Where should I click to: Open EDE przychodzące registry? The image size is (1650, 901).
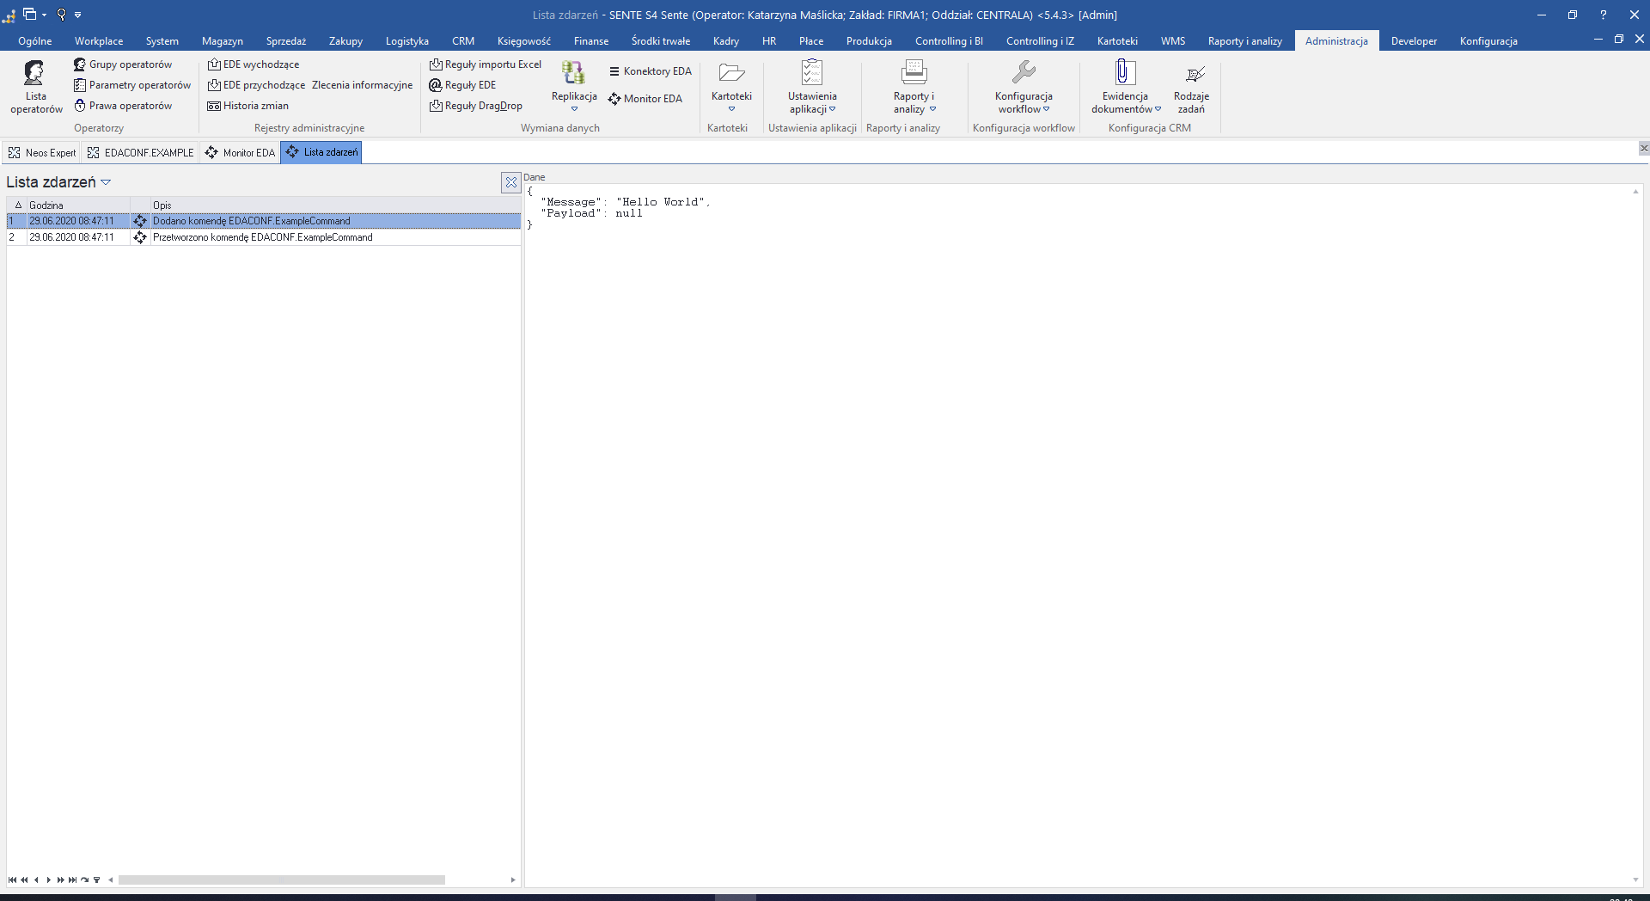[x=256, y=85]
